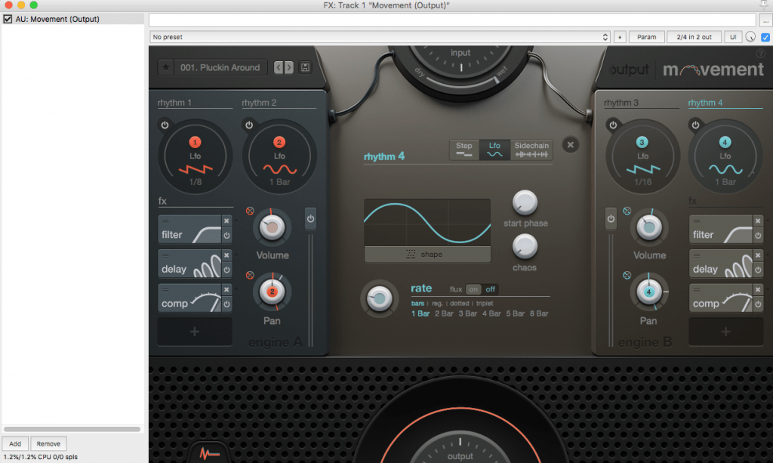Toggle plugin bypass checkbox in the FX window's top-right
The image size is (773, 463).
(765, 37)
